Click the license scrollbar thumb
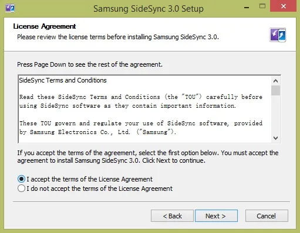This screenshot has width=300, height=233. [275, 90]
